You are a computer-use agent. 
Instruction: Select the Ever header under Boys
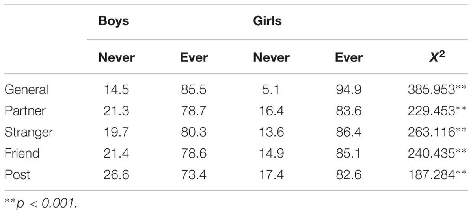click(193, 58)
